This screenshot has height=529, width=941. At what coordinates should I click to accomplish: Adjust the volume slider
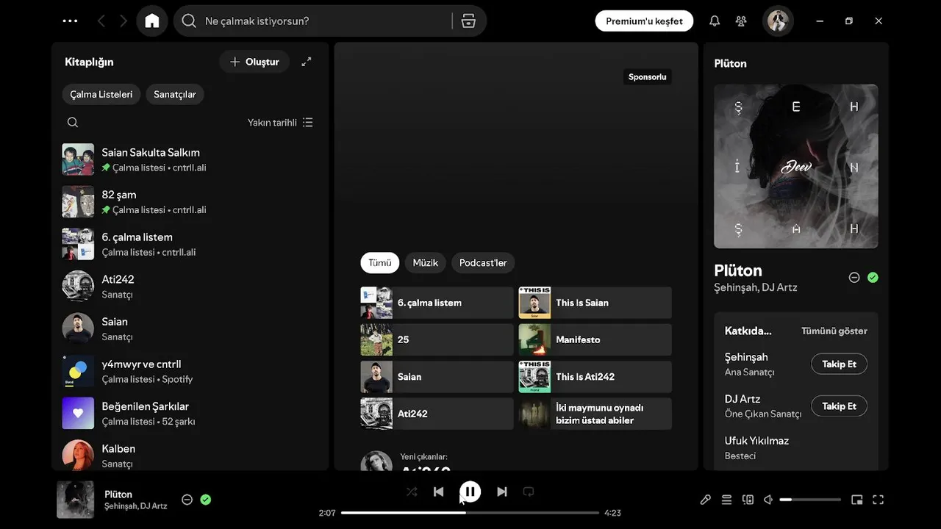810,500
